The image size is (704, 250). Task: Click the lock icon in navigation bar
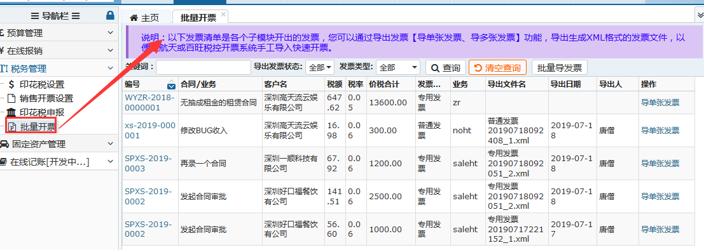tap(110, 15)
